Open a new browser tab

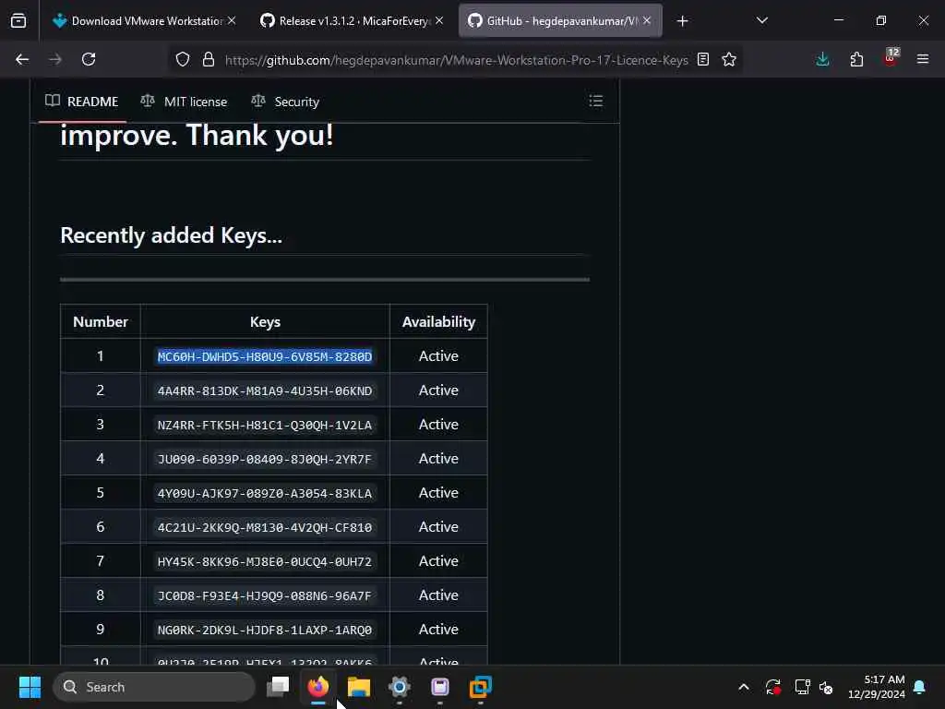[x=682, y=21]
